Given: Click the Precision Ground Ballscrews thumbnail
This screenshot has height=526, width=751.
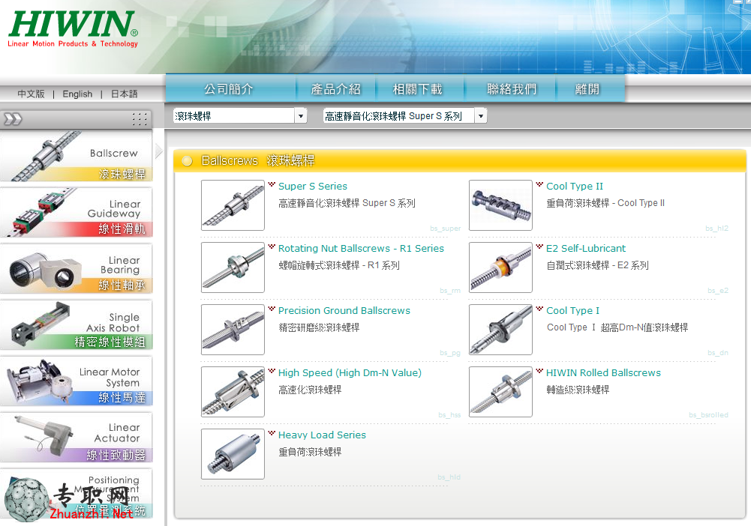Looking at the screenshot, I should pyautogui.click(x=233, y=330).
